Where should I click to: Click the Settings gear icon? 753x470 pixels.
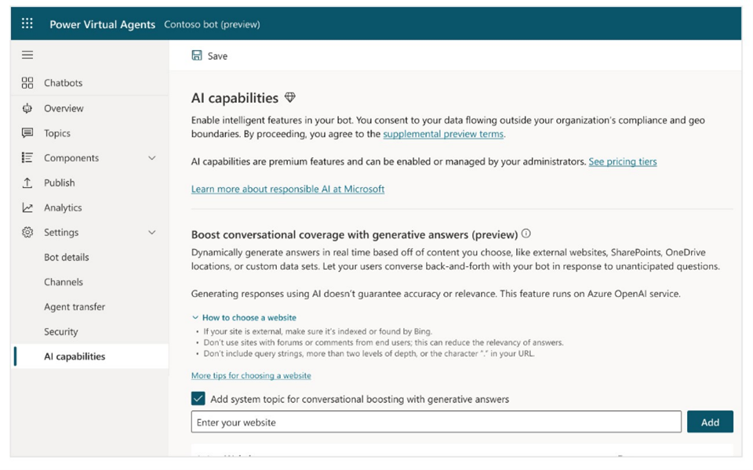pos(27,233)
